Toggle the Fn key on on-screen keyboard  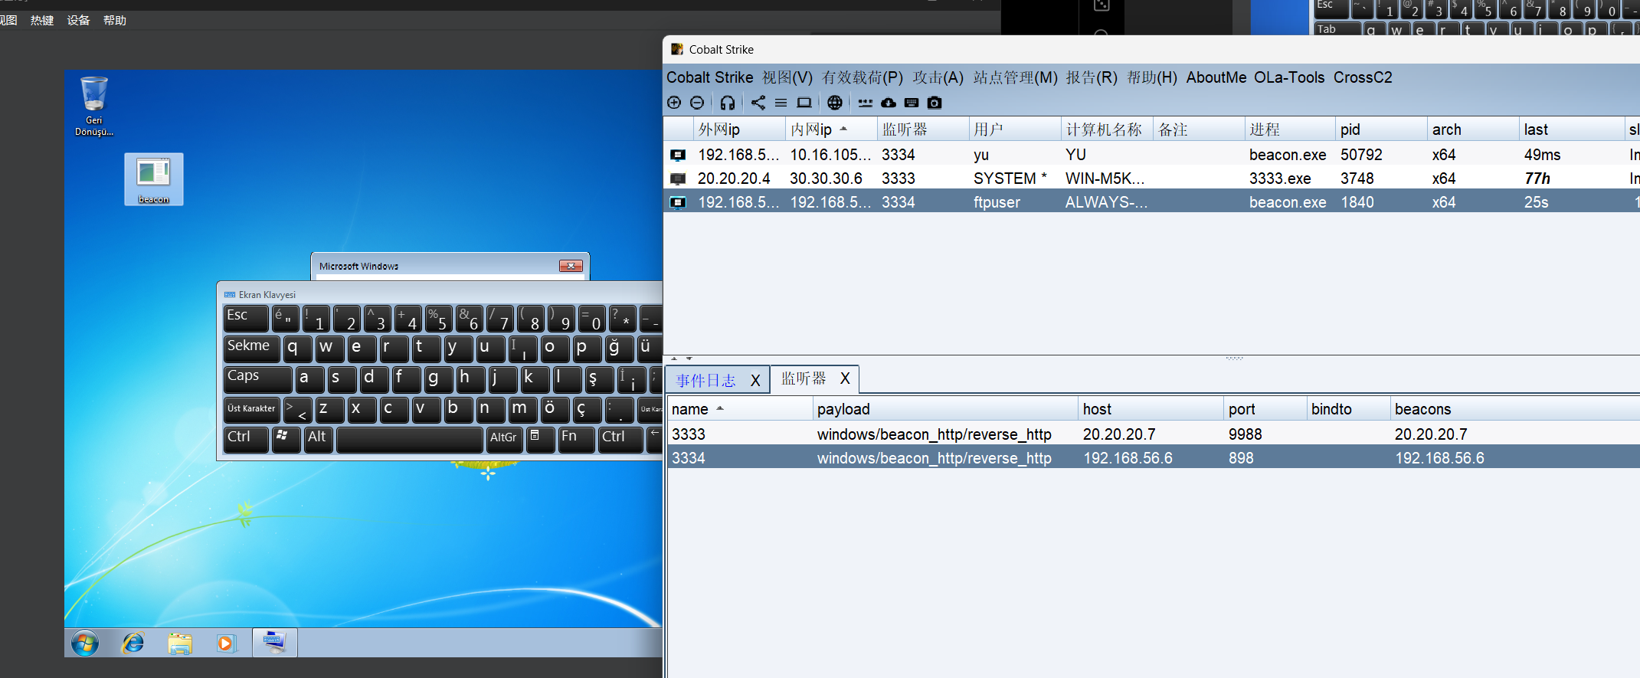pyautogui.click(x=576, y=438)
